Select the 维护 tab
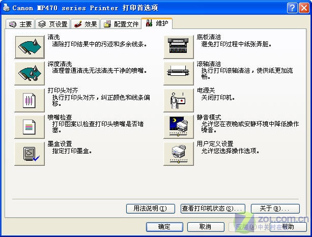The height and width of the screenshot is (237, 312). point(157,23)
